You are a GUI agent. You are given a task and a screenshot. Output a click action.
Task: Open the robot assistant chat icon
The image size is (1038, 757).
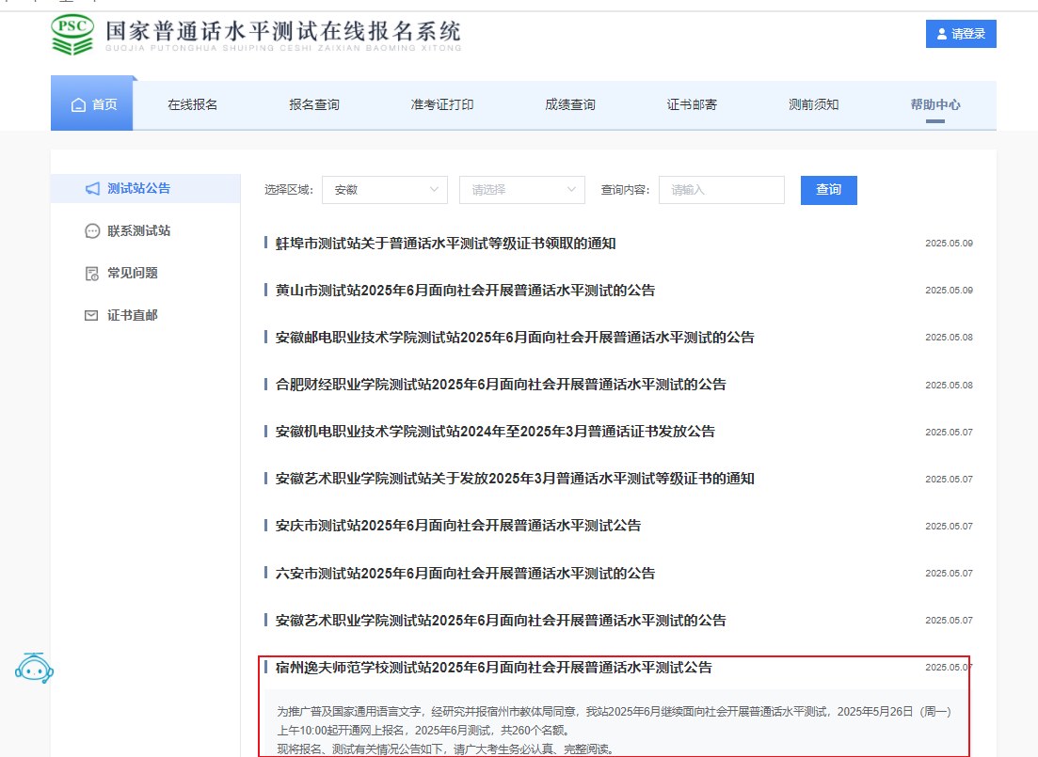click(x=35, y=669)
